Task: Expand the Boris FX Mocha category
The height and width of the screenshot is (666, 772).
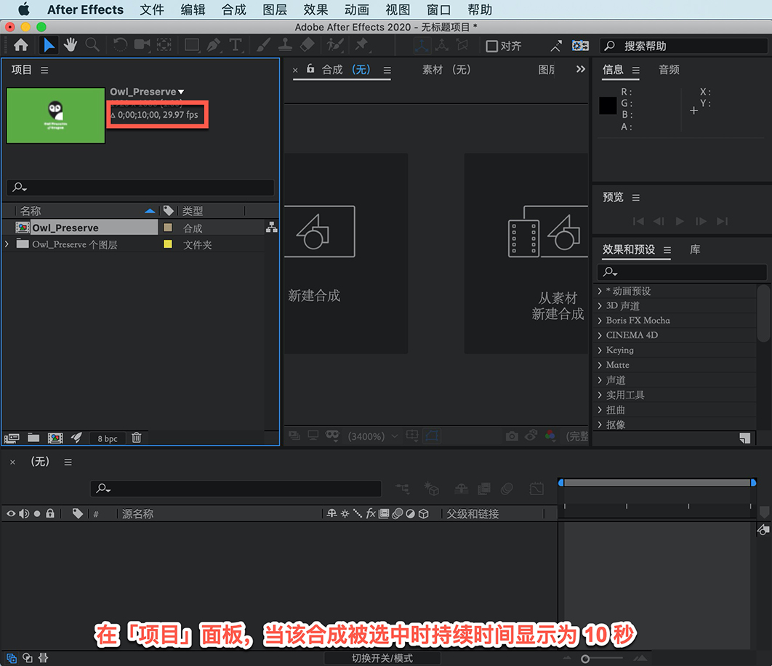Action: click(600, 320)
